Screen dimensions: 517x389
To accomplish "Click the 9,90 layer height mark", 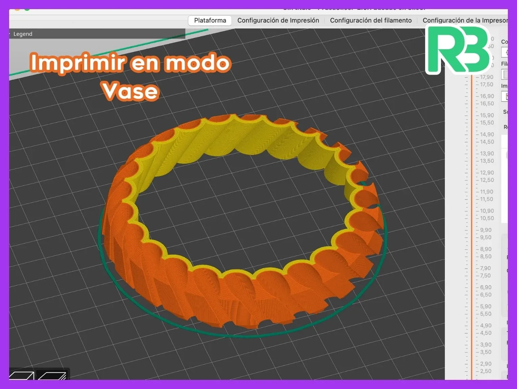I will click(486, 230).
